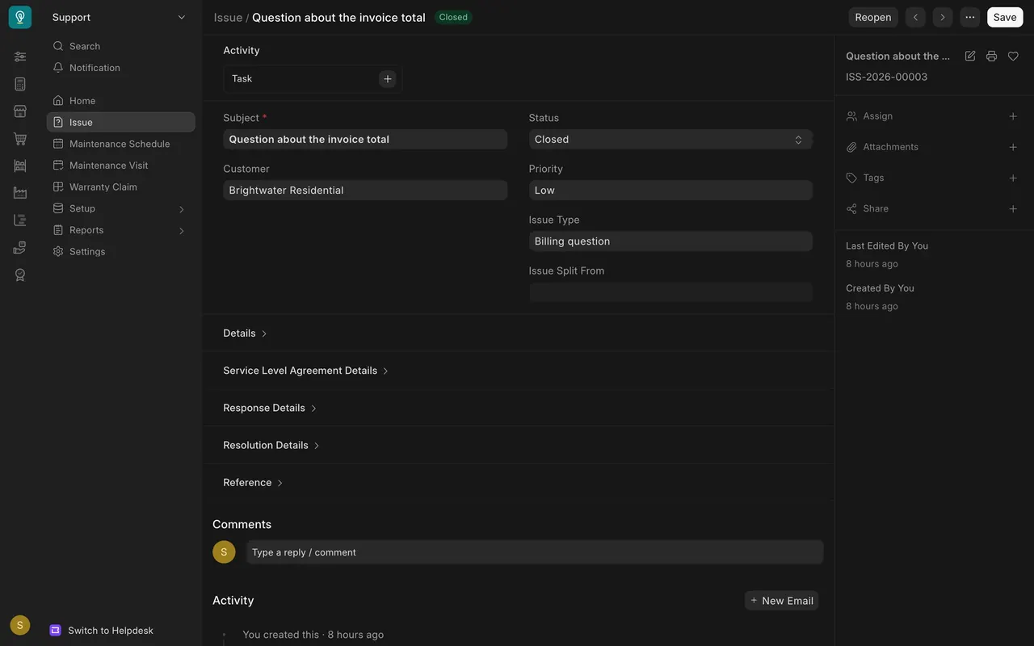Expand the Resolution Details section

click(x=272, y=445)
